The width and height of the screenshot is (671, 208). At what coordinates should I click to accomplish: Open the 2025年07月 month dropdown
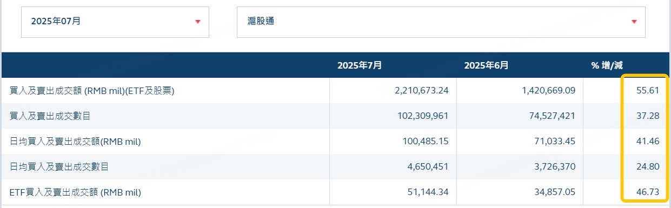115,22
